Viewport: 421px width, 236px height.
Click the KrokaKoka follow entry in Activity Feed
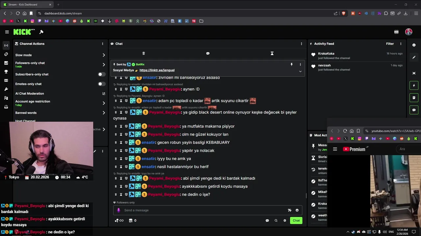click(x=358, y=56)
